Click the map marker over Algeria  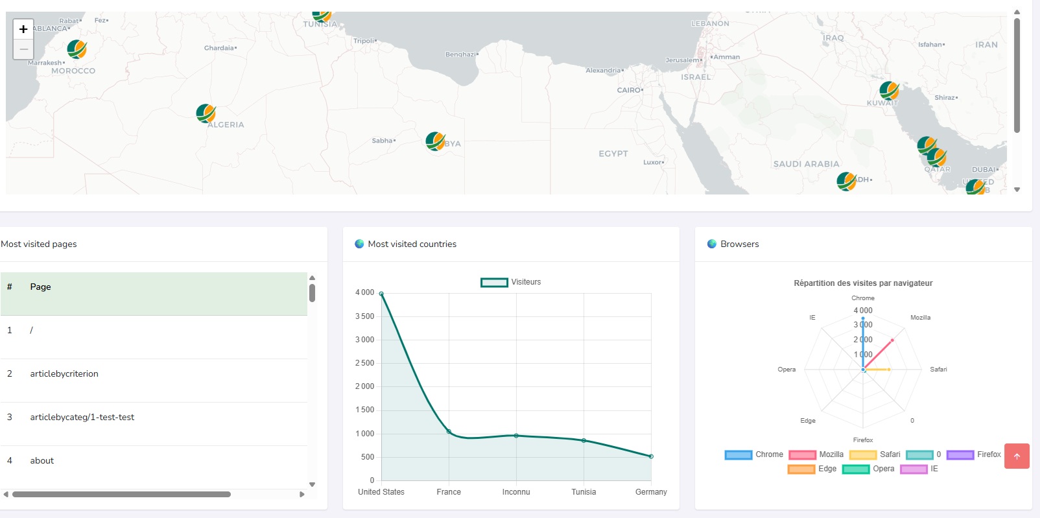(206, 113)
